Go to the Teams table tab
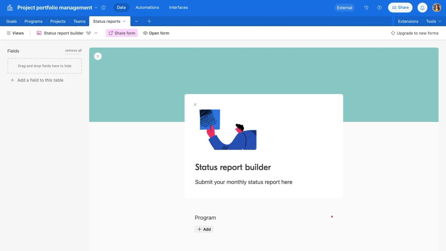Viewport: 446px width, 251px height. 79,21
